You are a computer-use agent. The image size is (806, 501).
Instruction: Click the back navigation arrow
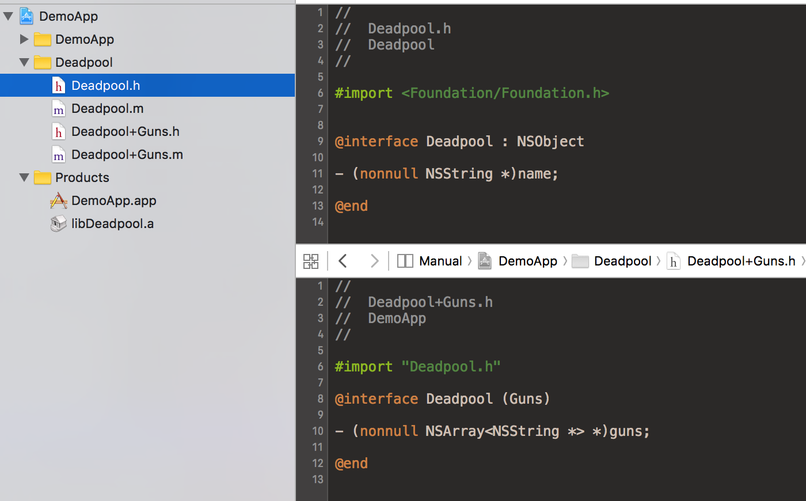tap(343, 261)
